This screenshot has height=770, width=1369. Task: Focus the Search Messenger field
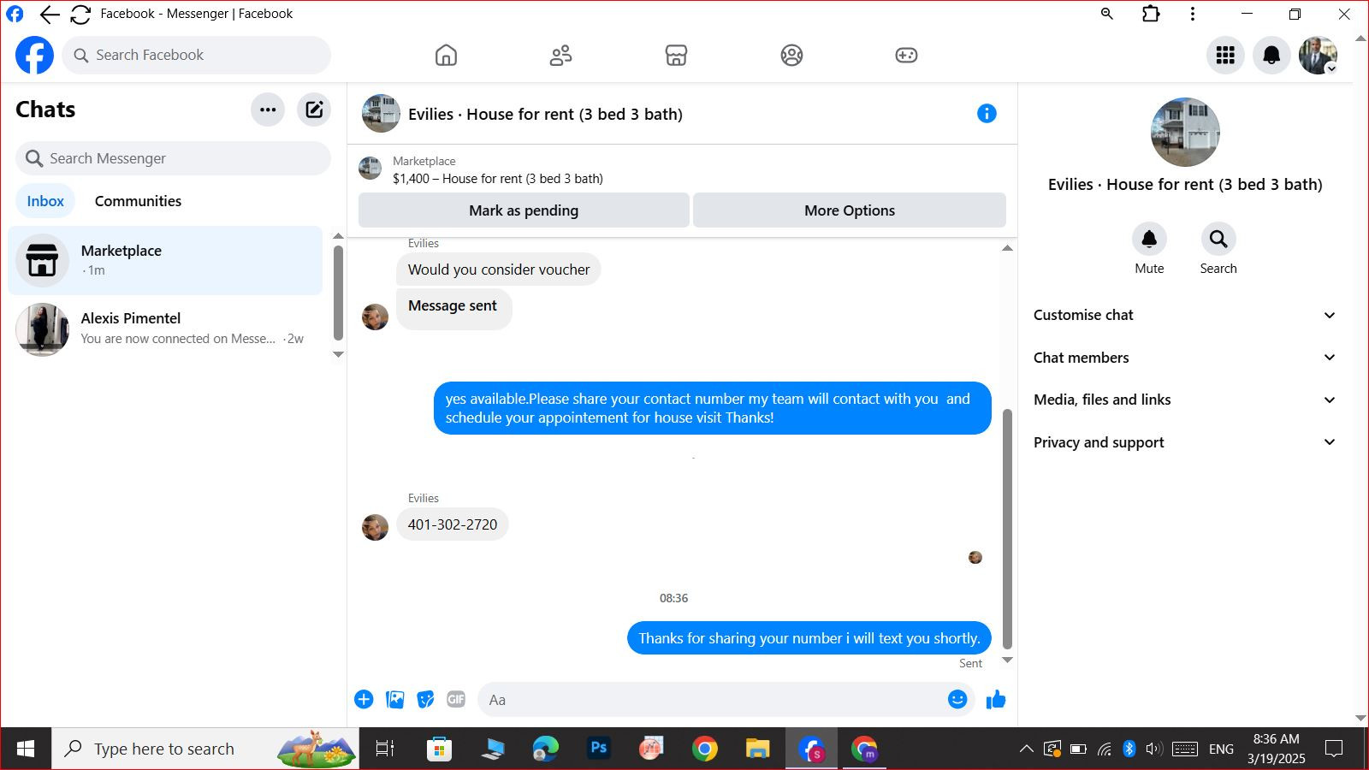pyautogui.click(x=173, y=158)
